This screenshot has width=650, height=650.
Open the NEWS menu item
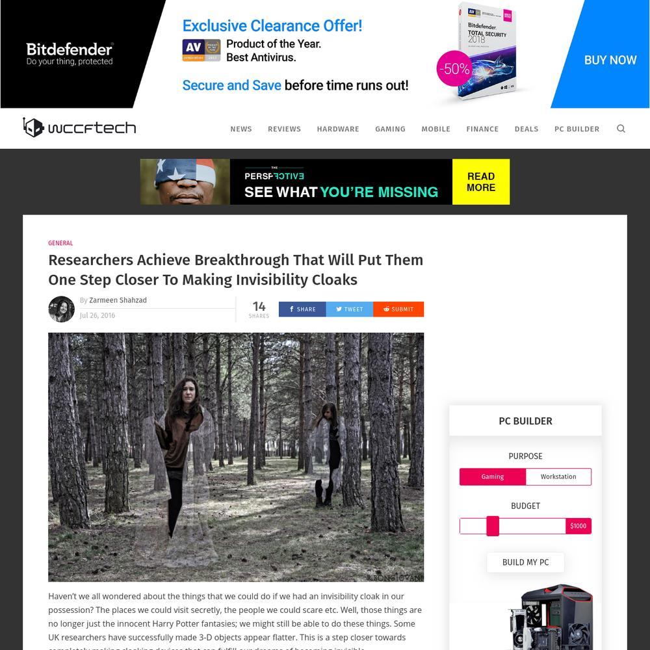tap(241, 129)
